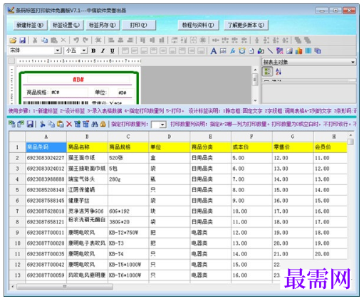
Task: Select the 商品条码 header cell
Action: point(46,147)
